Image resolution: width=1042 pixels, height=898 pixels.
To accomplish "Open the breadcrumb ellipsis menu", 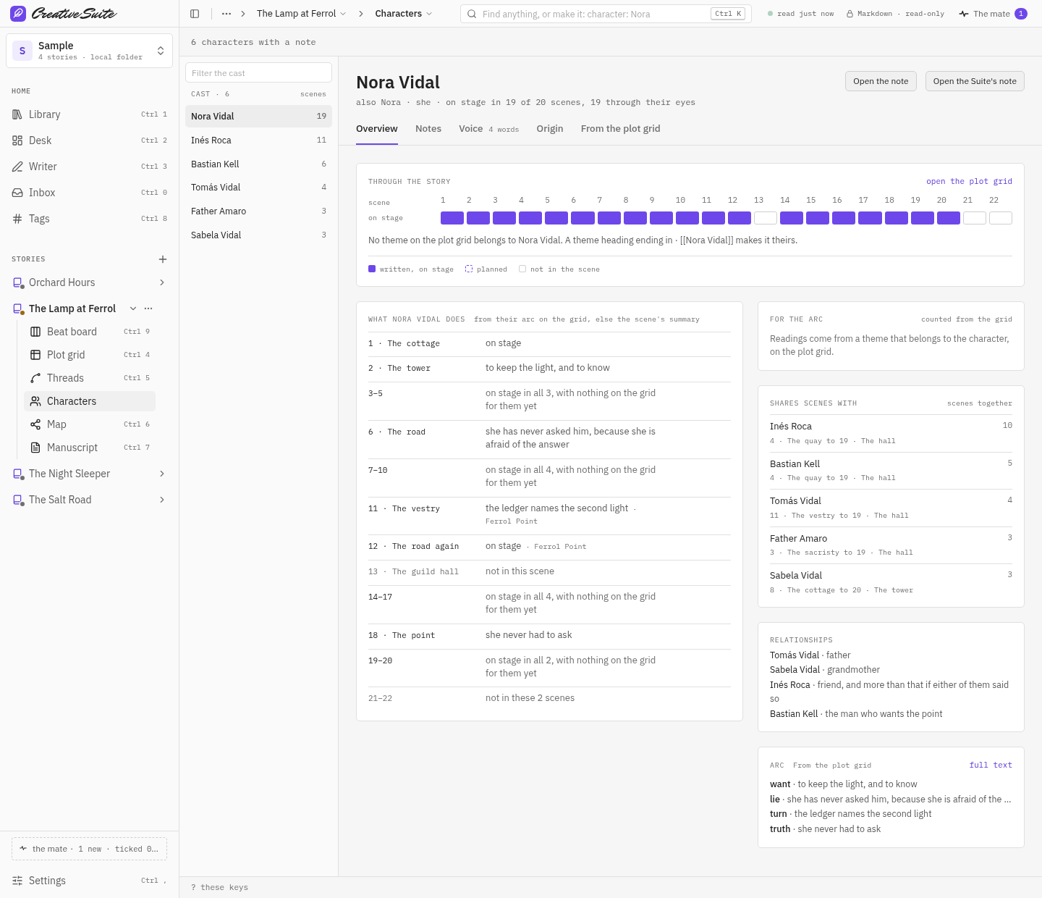I will click(226, 14).
